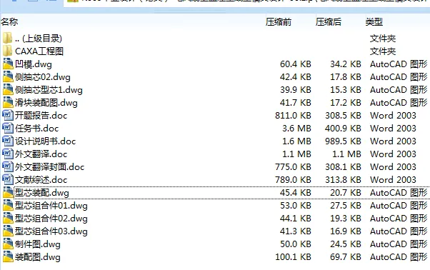Select file name 任务书.doc
430x270 pixels.
(x=36, y=129)
